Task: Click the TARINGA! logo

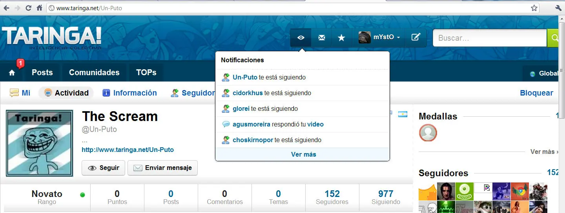Action: pos(51,37)
